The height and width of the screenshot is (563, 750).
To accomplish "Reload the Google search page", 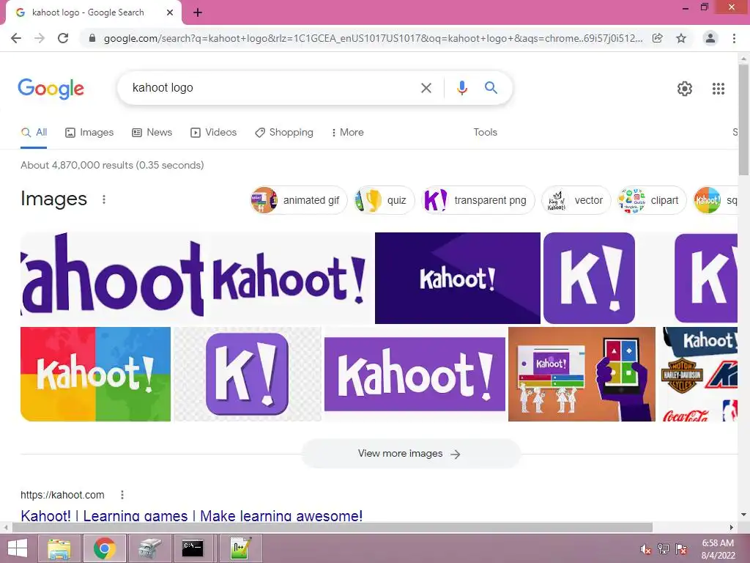I will (63, 38).
